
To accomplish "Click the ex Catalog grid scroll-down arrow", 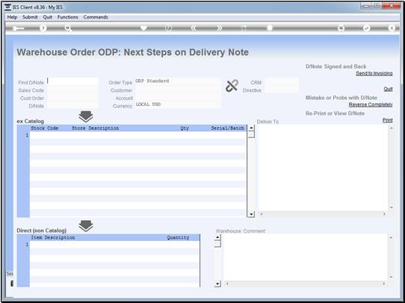I will tap(251, 214).
